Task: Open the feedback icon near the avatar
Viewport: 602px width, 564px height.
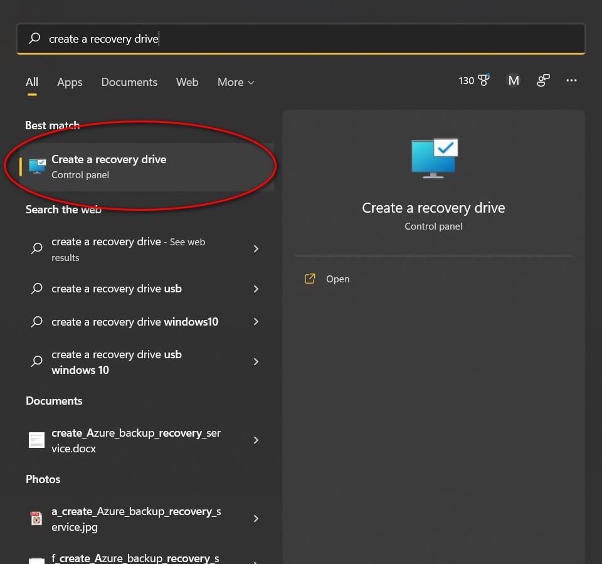Action: pos(543,80)
